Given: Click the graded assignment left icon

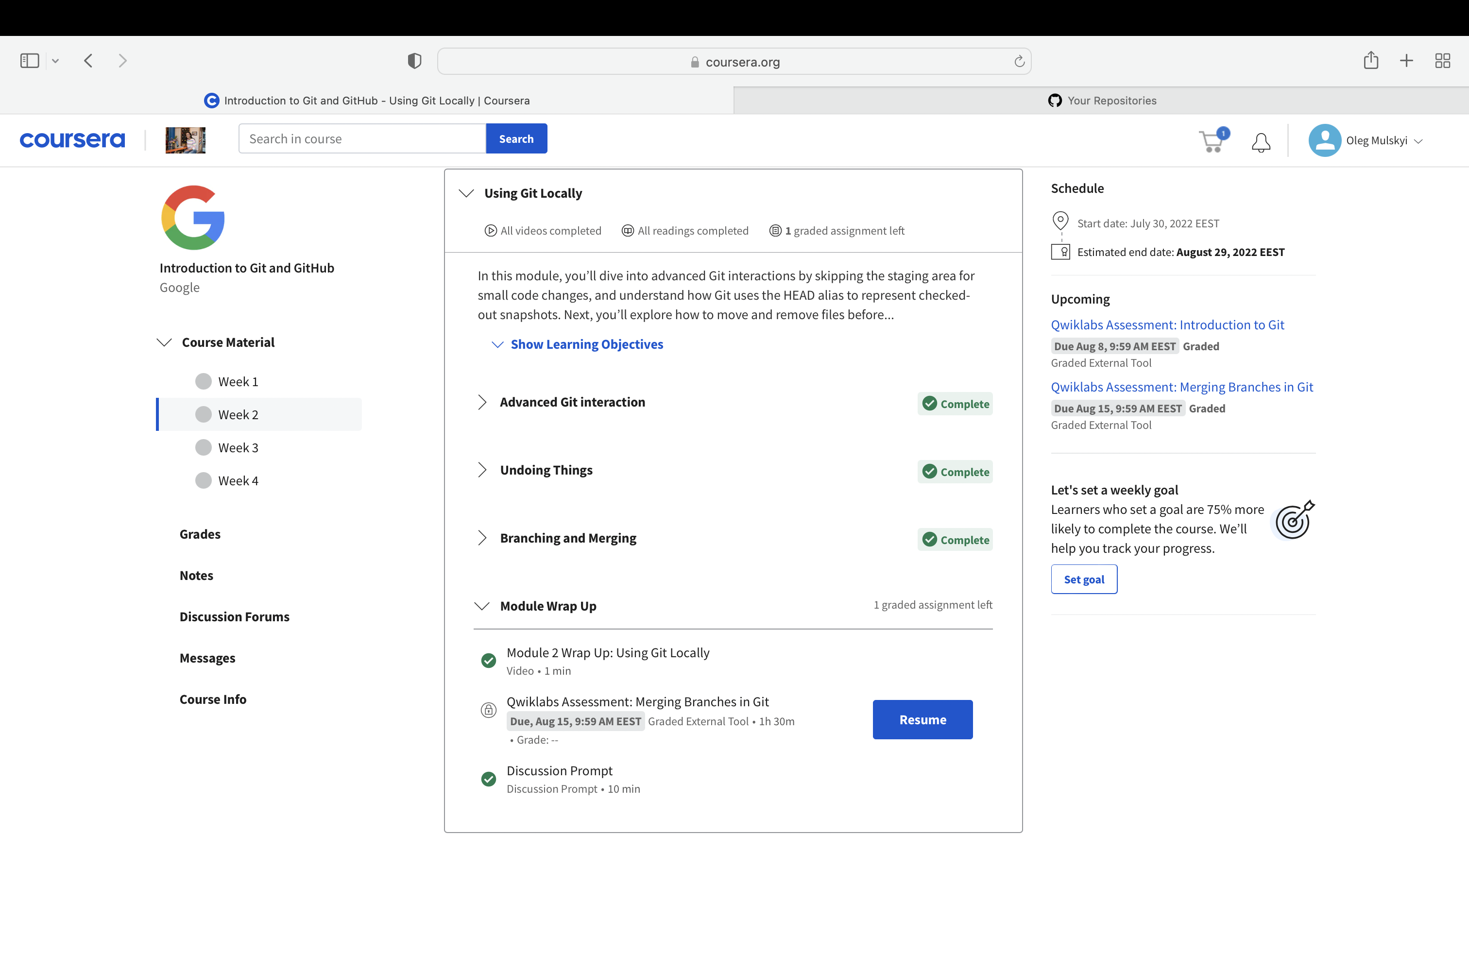Looking at the screenshot, I should tap(775, 231).
